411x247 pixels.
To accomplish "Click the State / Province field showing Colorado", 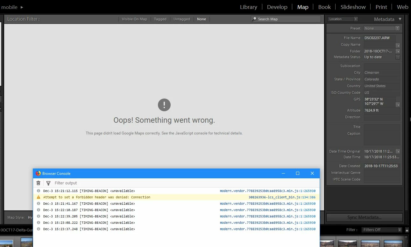I will (382, 79).
